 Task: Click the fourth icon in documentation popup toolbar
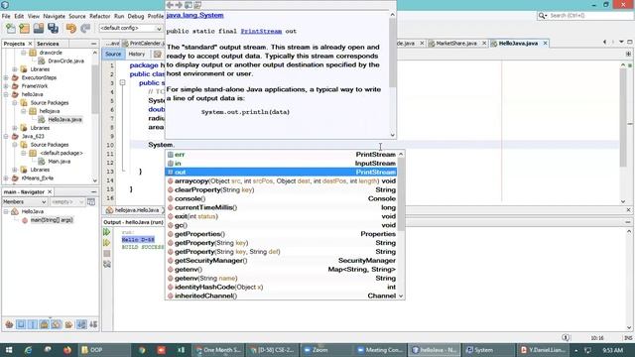click(197, 5)
